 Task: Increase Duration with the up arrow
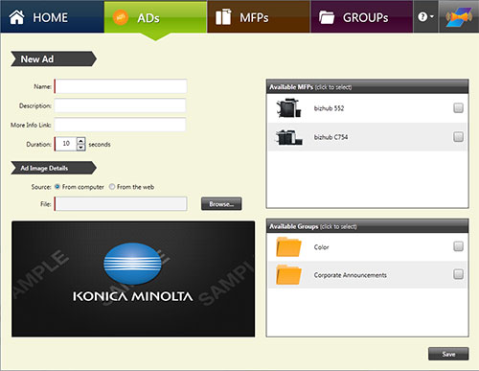pos(81,140)
